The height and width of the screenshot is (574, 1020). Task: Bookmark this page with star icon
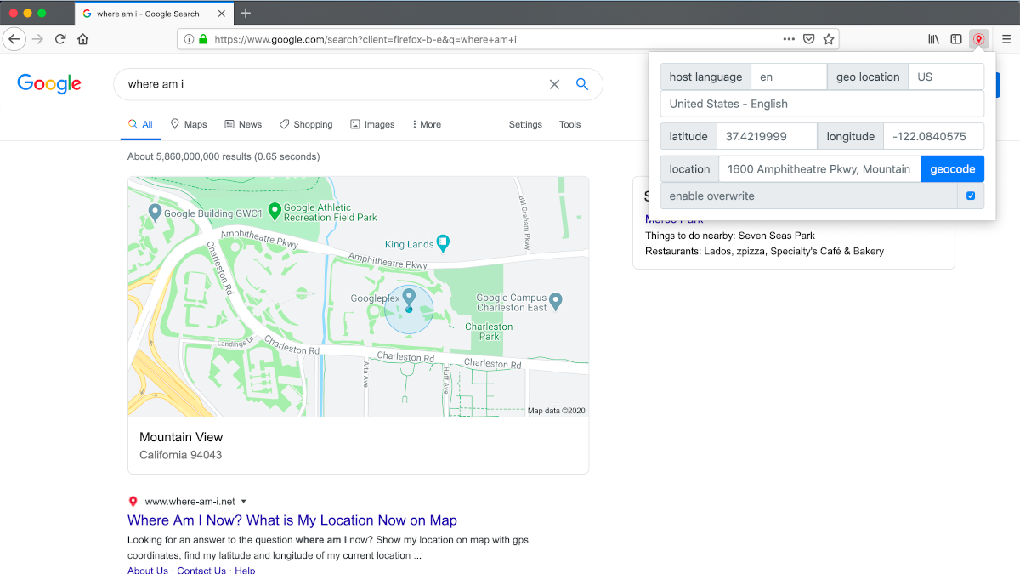[x=829, y=39]
